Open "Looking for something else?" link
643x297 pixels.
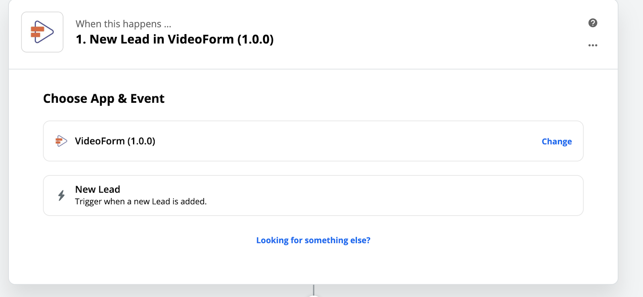[313, 240]
